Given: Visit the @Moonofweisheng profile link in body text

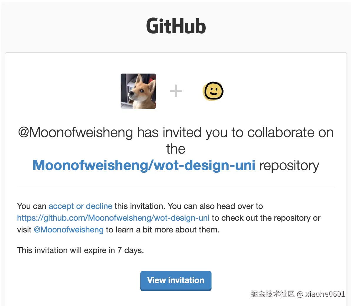Looking at the screenshot, I should coord(69,230).
